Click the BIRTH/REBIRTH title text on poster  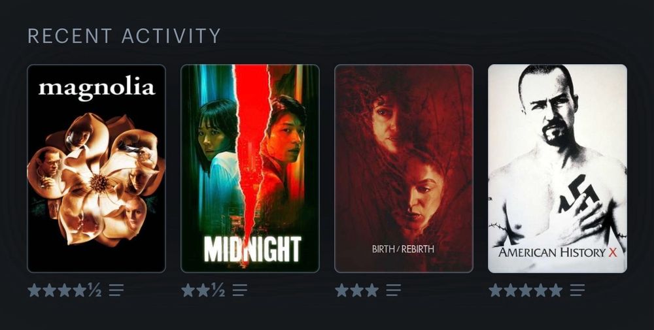[403, 249]
